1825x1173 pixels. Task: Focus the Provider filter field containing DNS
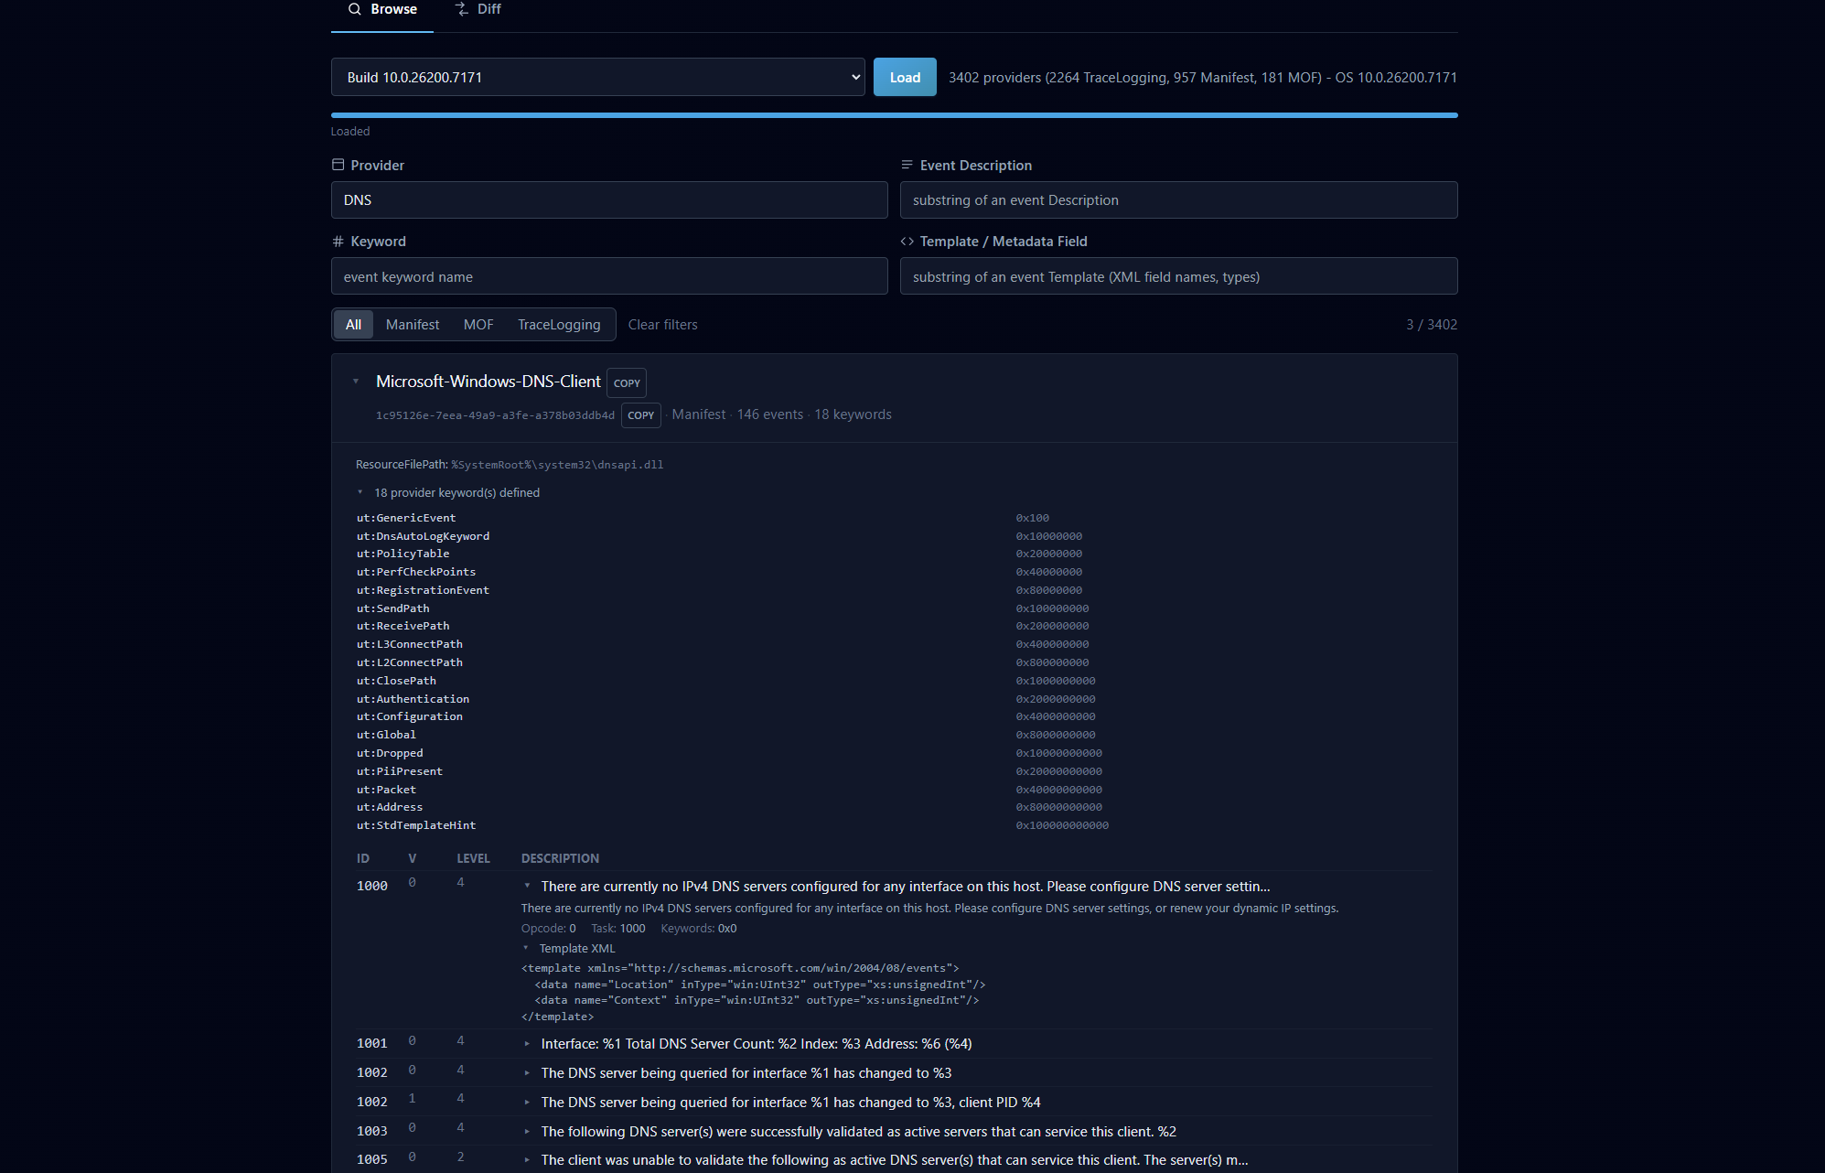point(609,199)
